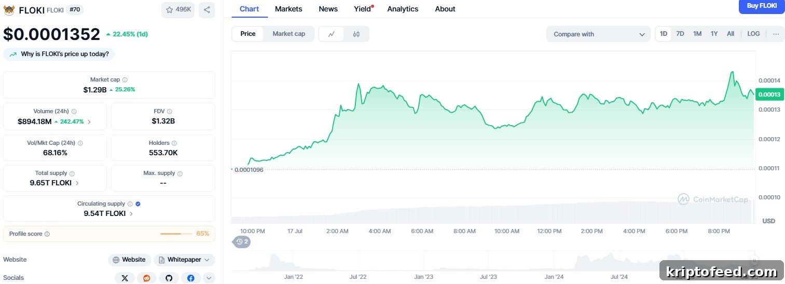Click the 68.16% Vol/Mkt Cap value

55,153
